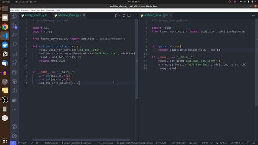Expand the run button dropdown arrow
Image resolution: width=258 pixels, height=145 pixels.
click(x=119, y=15)
